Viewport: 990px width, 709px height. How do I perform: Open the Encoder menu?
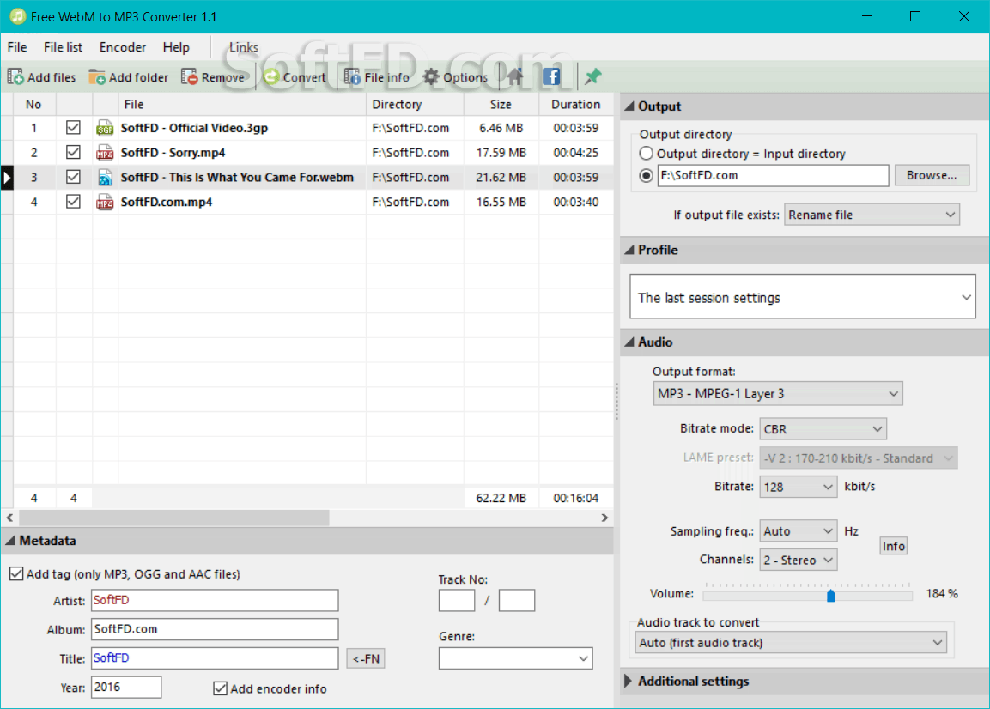(x=123, y=47)
